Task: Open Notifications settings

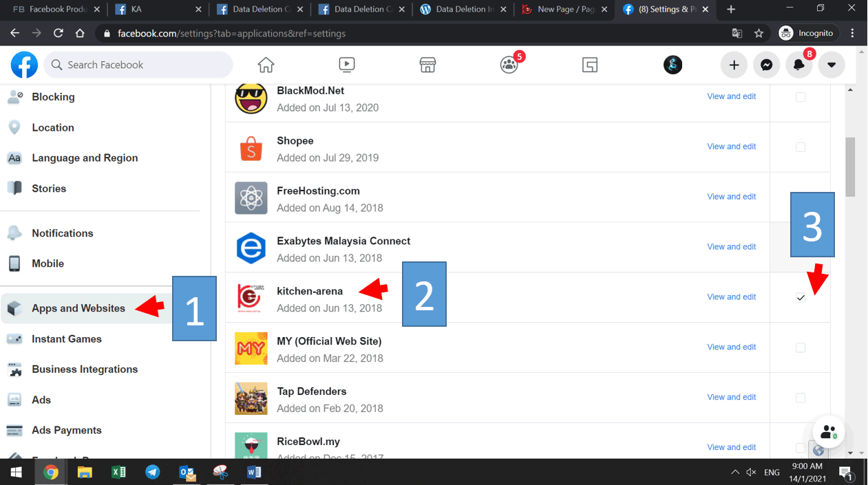Action: tap(62, 233)
